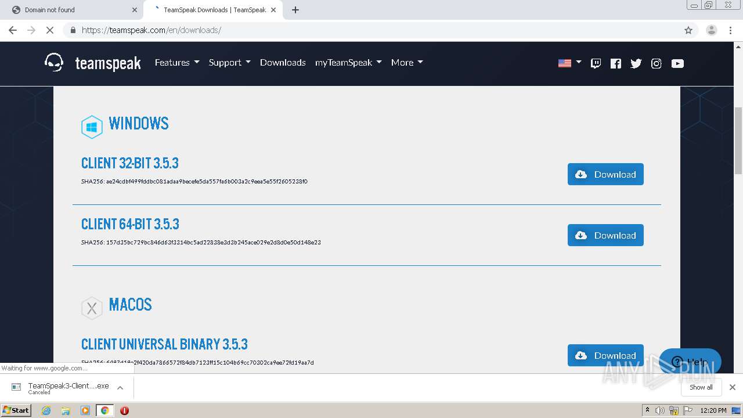Screen dimensions: 743x418
Task: Click the page vertical scrollbar thumb
Action: (738, 140)
